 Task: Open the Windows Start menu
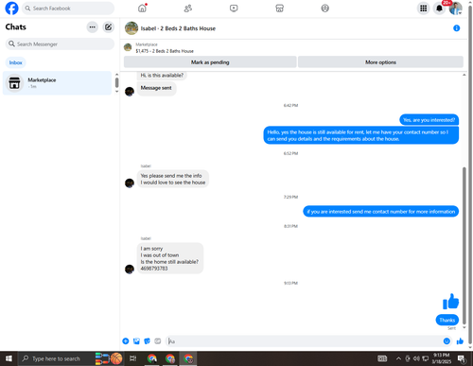pyautogui.click(x=9, y=358)
